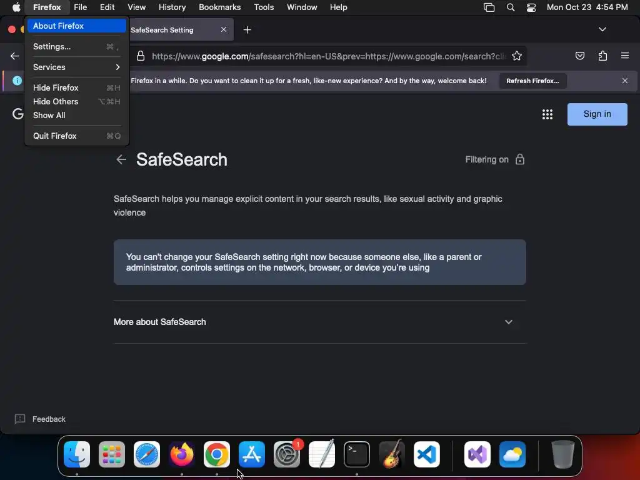Click the Firefox back arrow button
This screenshot has height=480, width=640.
tap(15, 56)
